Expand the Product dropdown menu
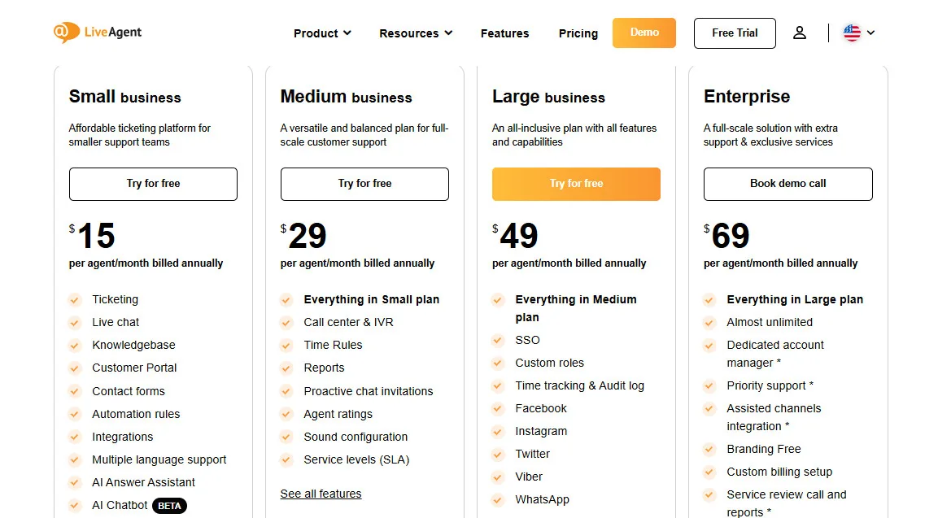938x518 pixels. click(322, 33)
